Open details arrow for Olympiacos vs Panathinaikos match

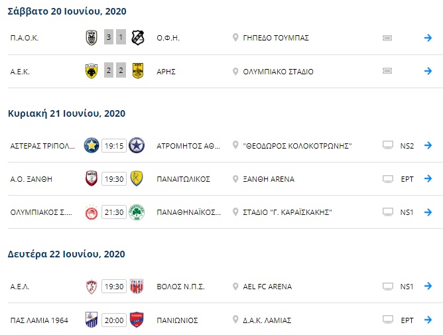coord(428,212)
